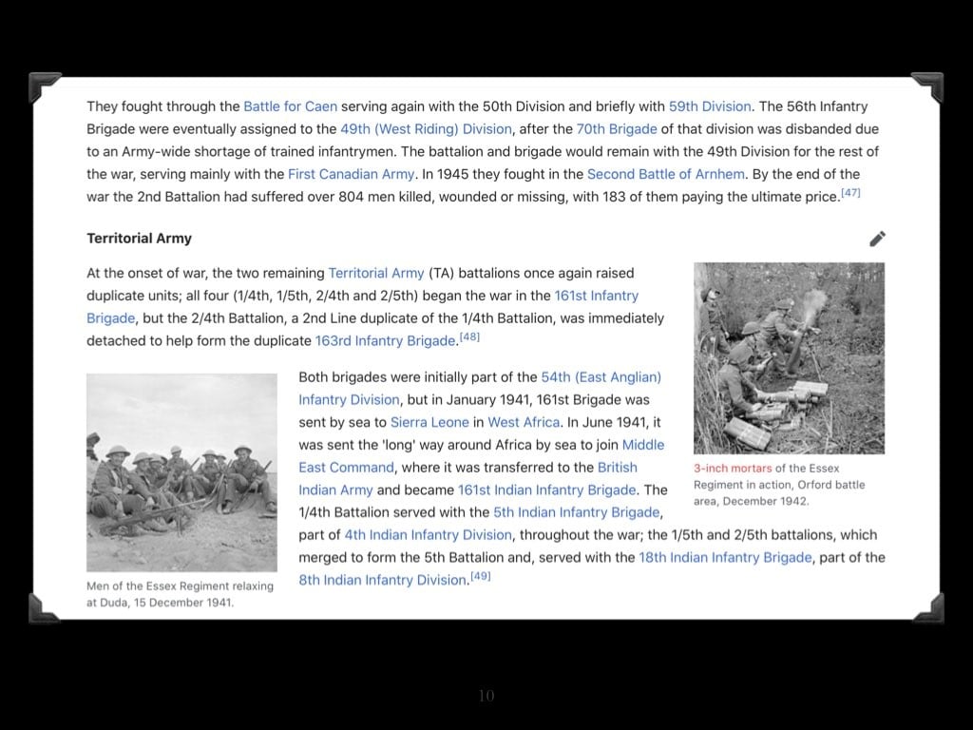Click citation reference number 49
The height and width of the screenshot is (730, 973).
point(481,576)
